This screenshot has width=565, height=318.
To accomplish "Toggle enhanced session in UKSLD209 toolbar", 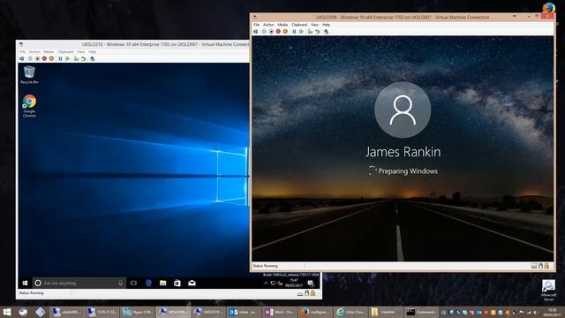I will (326, 32).
